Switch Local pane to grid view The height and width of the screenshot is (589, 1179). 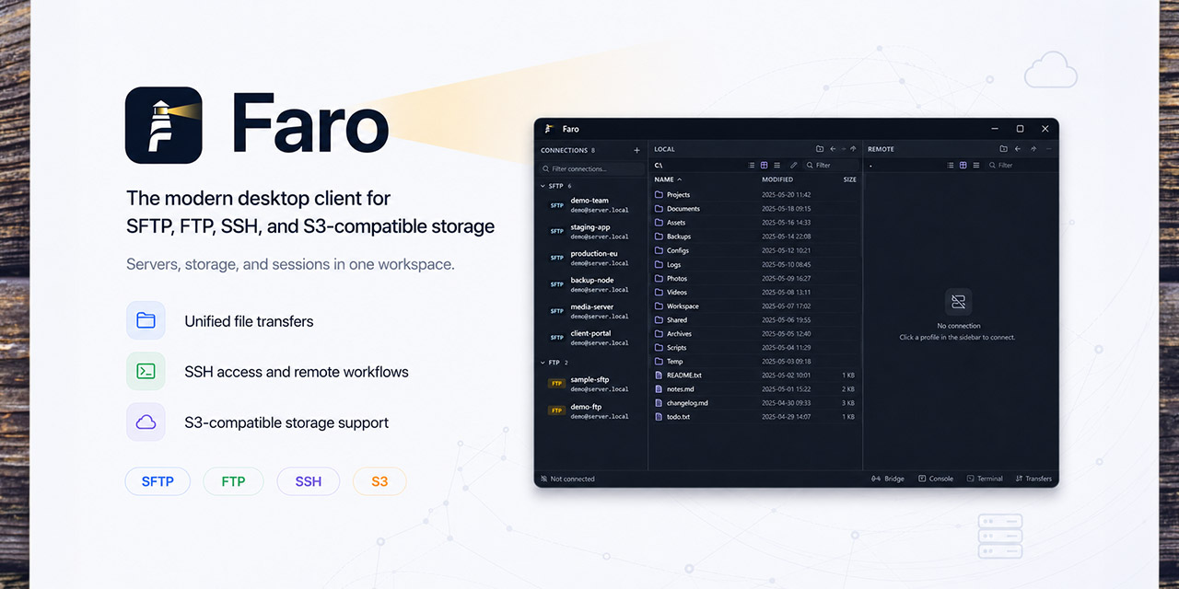[x=765, y=165]
